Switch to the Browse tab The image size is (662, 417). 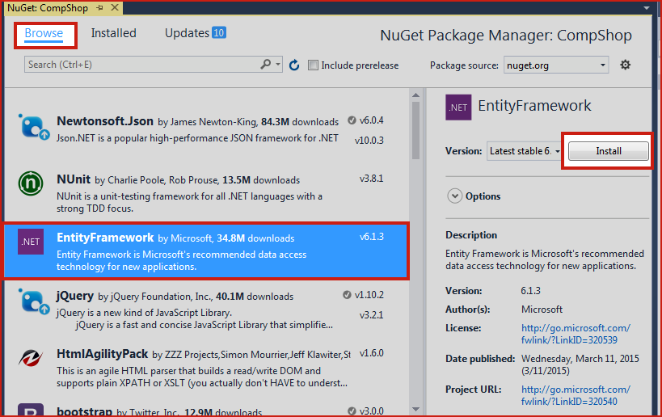44,33
